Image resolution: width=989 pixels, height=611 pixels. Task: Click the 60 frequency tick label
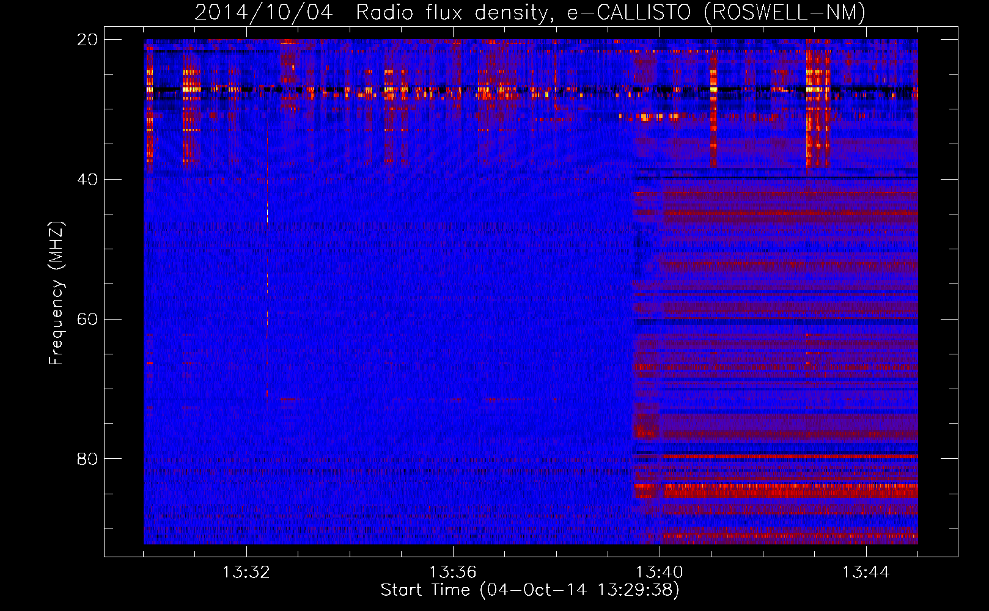pyautogui.click(x=87, y=320)
